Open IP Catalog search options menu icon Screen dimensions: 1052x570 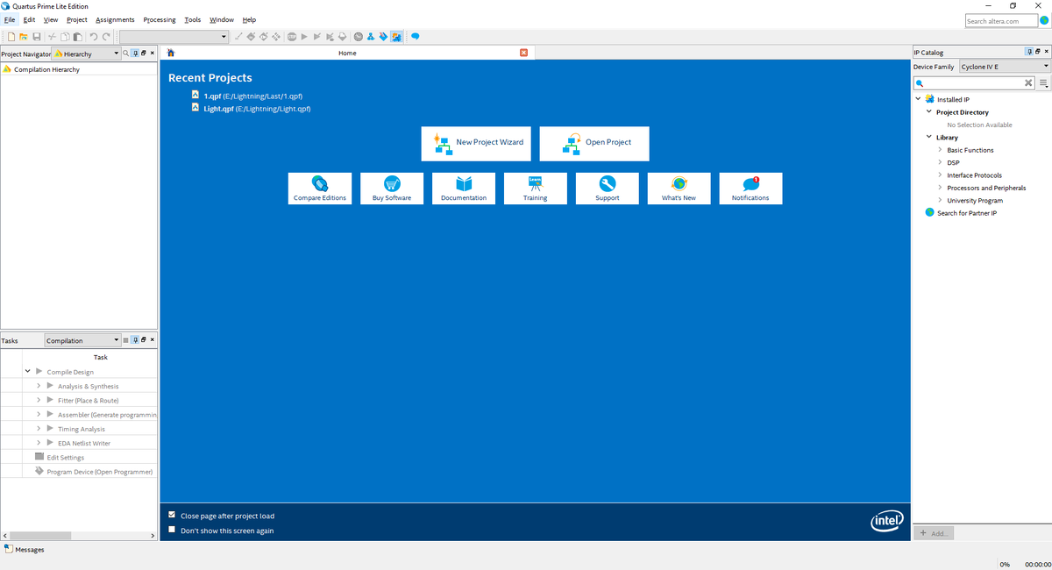tap(1044, 83)
